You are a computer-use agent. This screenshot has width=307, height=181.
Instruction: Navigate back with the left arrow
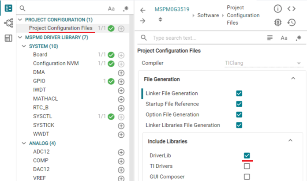tap(142, 10)
